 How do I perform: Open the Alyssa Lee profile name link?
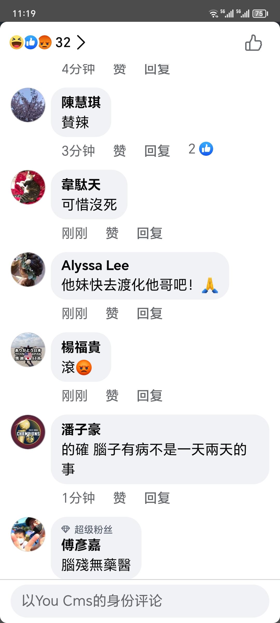(95, 266)
